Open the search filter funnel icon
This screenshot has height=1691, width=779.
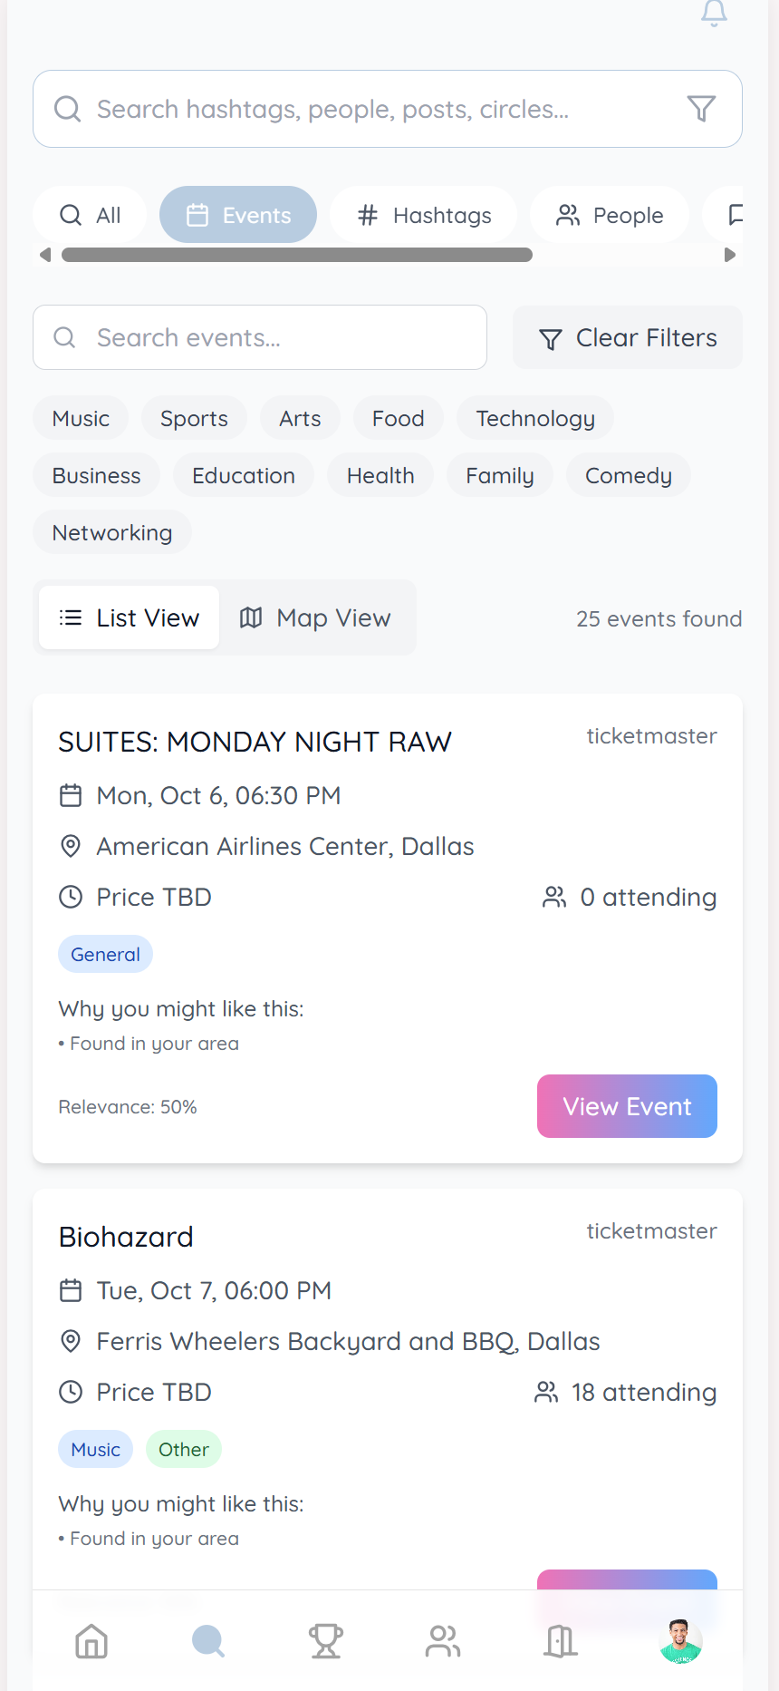[x=701, y=109]
